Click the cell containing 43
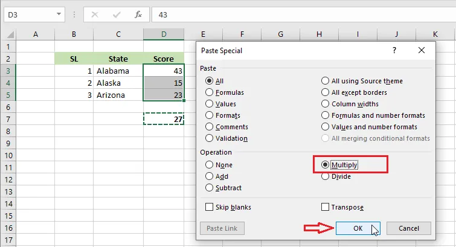Screen dimensions: 456x247 (x=164, y=71)
